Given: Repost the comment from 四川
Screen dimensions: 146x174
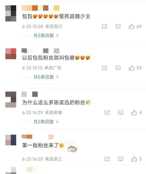Looking at the screenshot, I should point(105,27).
